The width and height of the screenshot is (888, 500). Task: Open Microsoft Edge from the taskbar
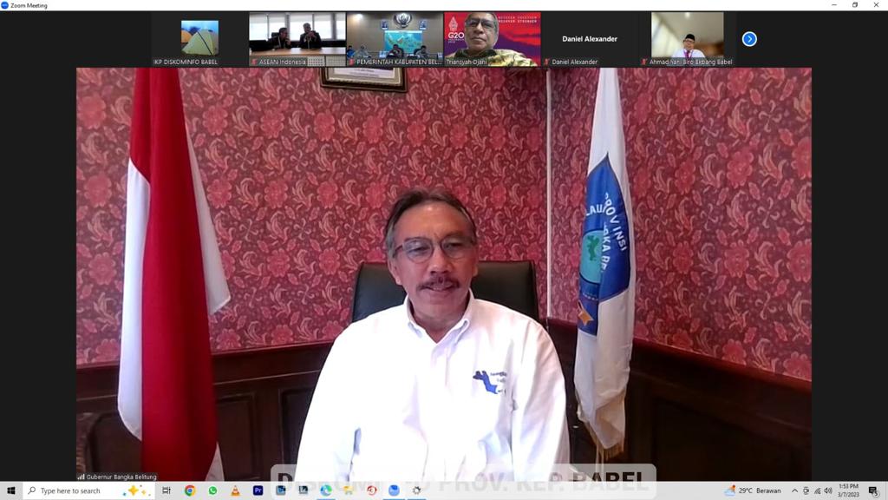[x=326, y=490]
